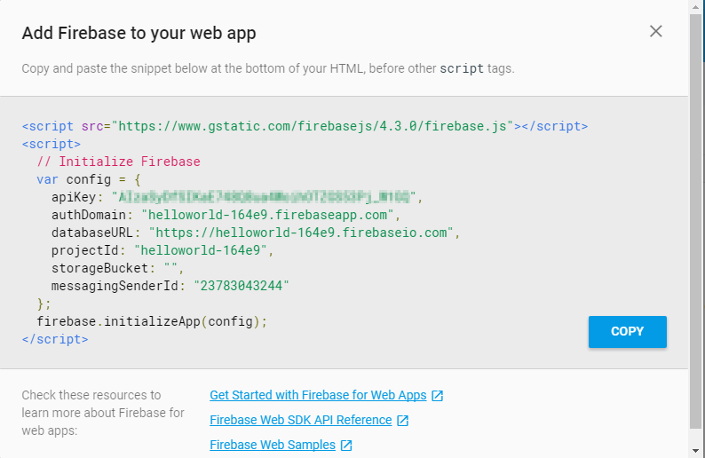Click the COPY button
This screenshot has width=705, height=458.
[x=627, y=332]
